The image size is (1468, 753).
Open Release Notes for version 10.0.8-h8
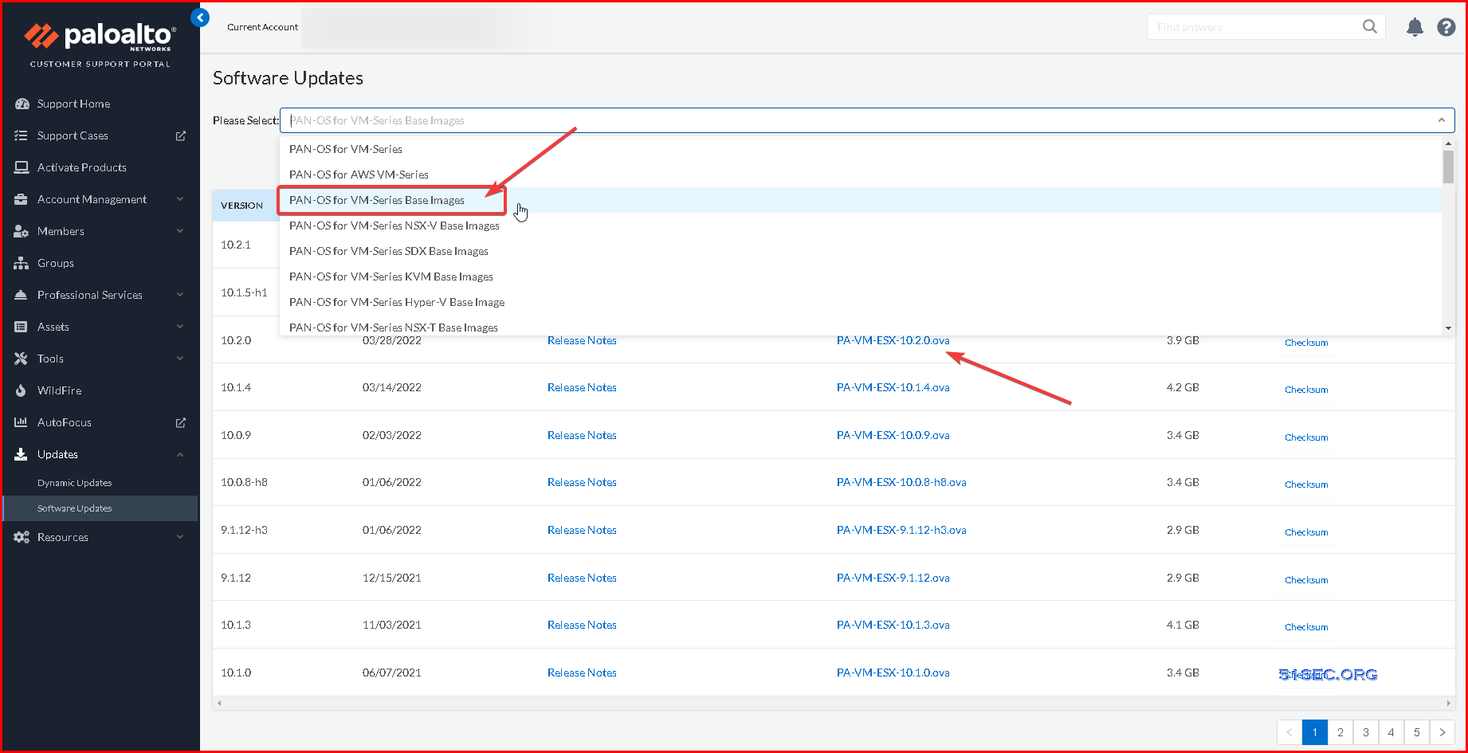click(x=582, y=482)
